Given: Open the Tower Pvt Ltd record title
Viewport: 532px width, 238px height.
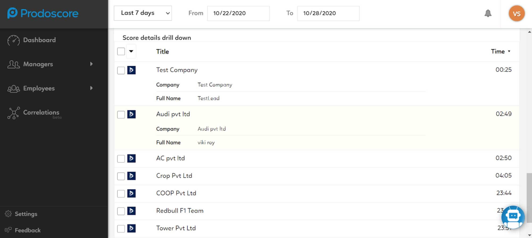Looking at the screenshot, I should (x=176, y=228).
